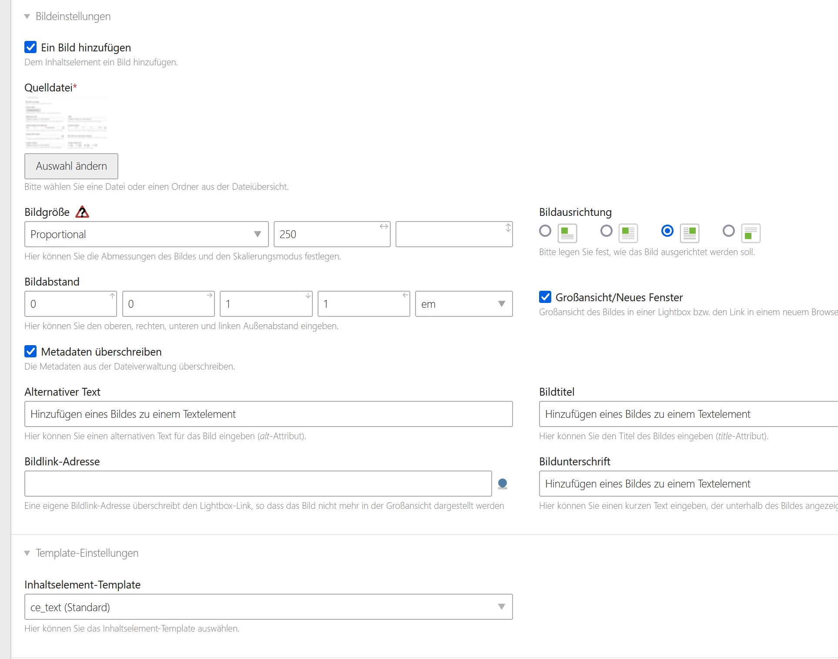Click the image width arrow icon
This screenshot has height=659, width=838.
coord(384,226)
